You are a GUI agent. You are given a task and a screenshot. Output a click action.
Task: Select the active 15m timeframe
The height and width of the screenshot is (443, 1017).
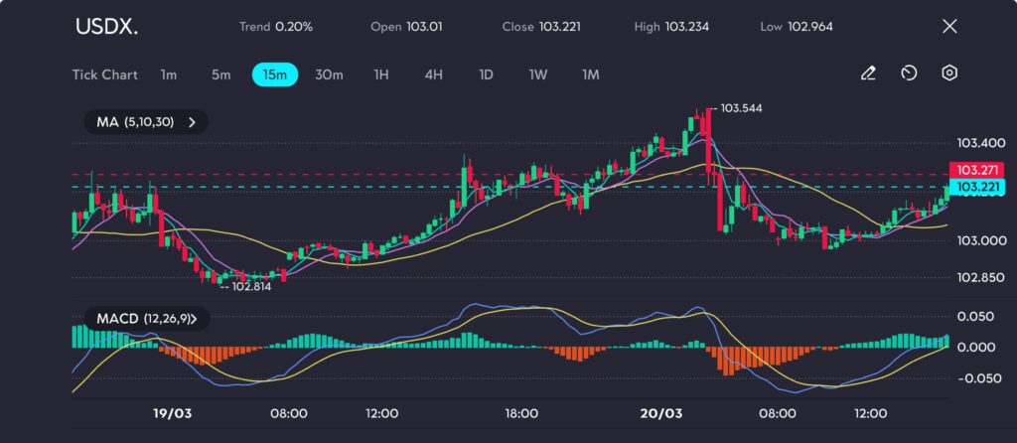pyautogui.click(x=275, y=74)
